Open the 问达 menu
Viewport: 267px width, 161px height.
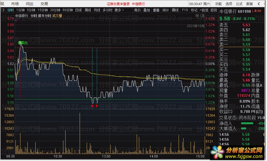pos(30,4)
